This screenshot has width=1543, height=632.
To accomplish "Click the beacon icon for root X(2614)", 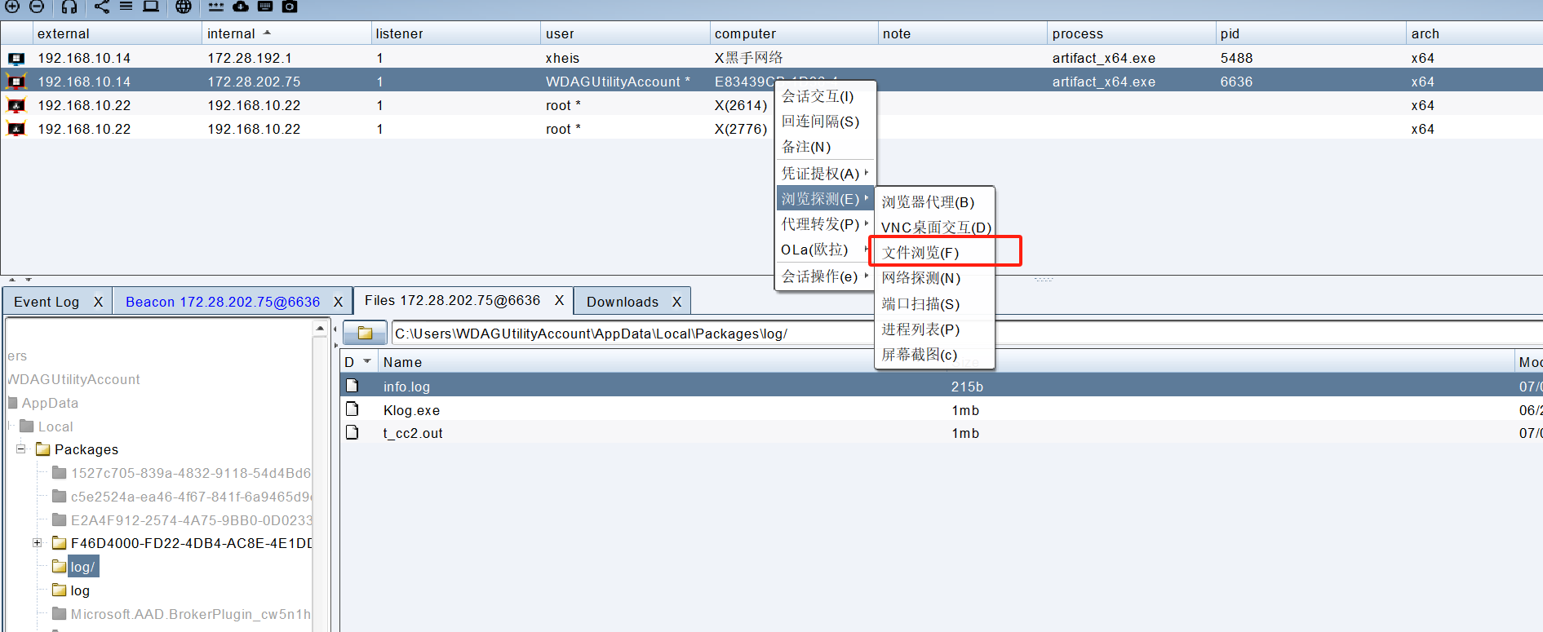I will coord(16,105).
